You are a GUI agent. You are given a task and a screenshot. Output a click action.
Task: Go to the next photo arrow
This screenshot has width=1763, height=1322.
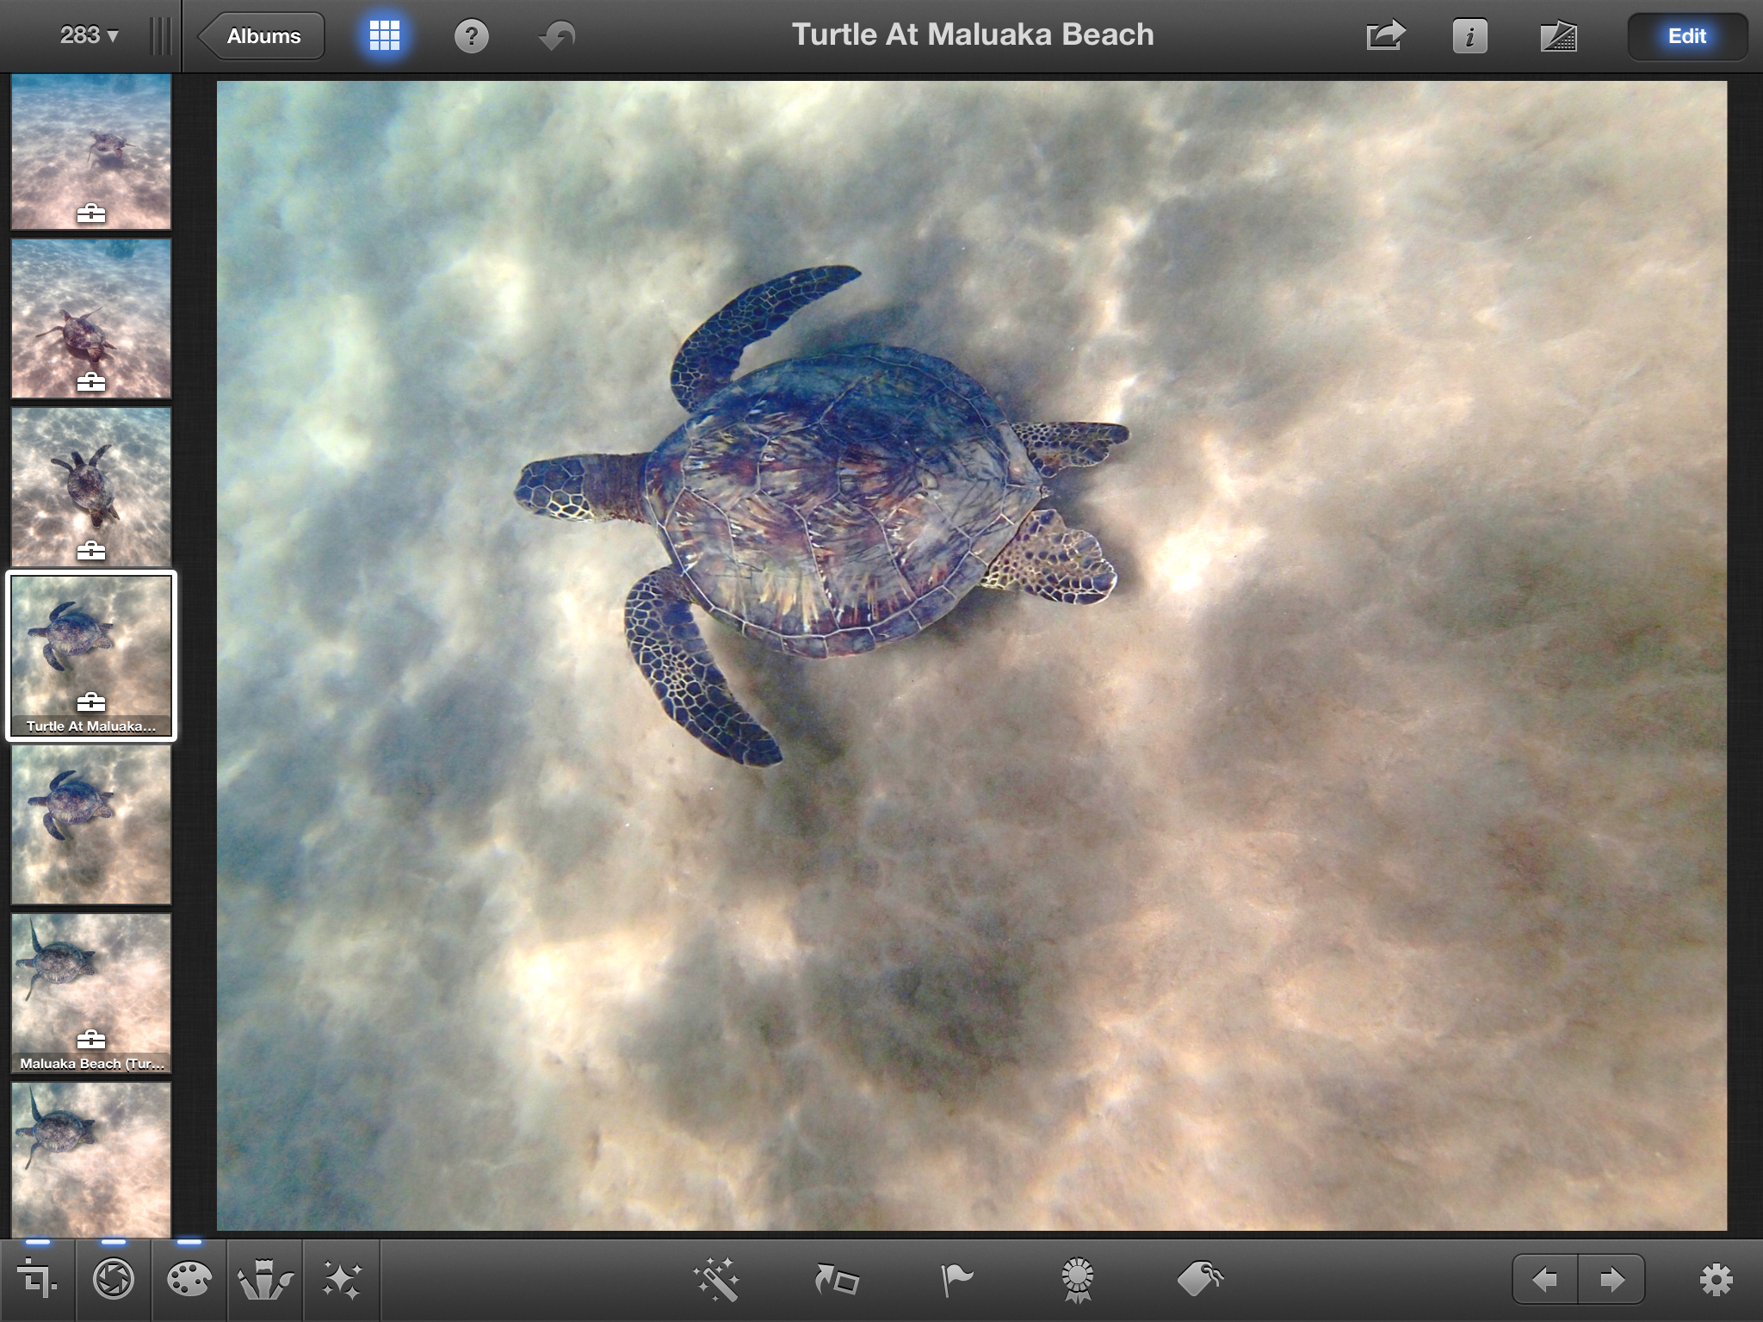click(x=1611, y=1280)
